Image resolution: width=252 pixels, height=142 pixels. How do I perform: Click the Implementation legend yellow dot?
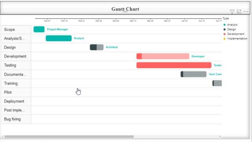(x=224, y=38)
